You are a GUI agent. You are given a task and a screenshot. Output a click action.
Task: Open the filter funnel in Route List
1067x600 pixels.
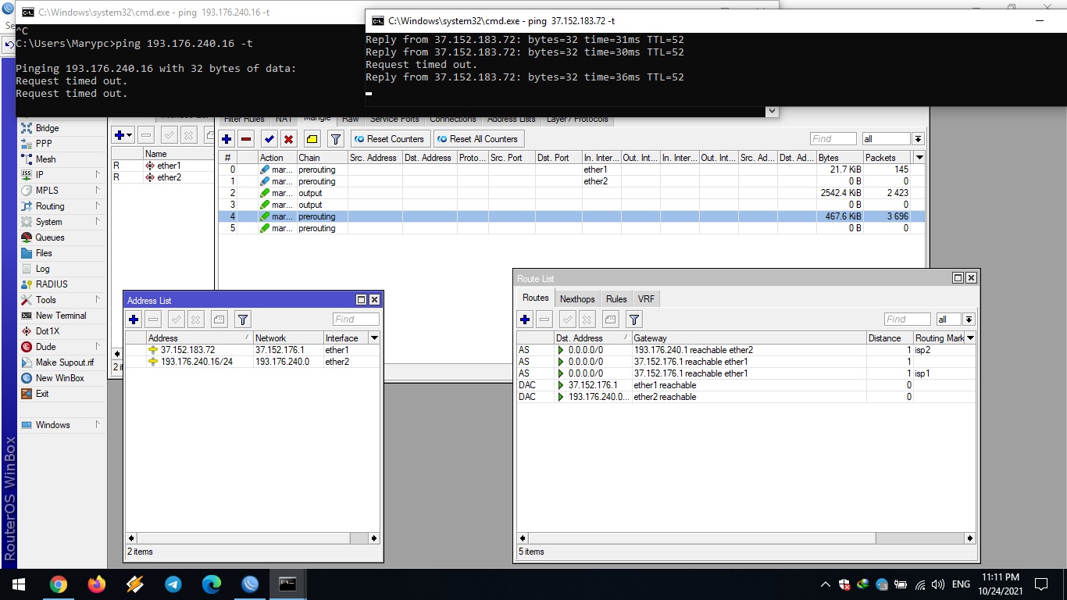coord(634,319)
